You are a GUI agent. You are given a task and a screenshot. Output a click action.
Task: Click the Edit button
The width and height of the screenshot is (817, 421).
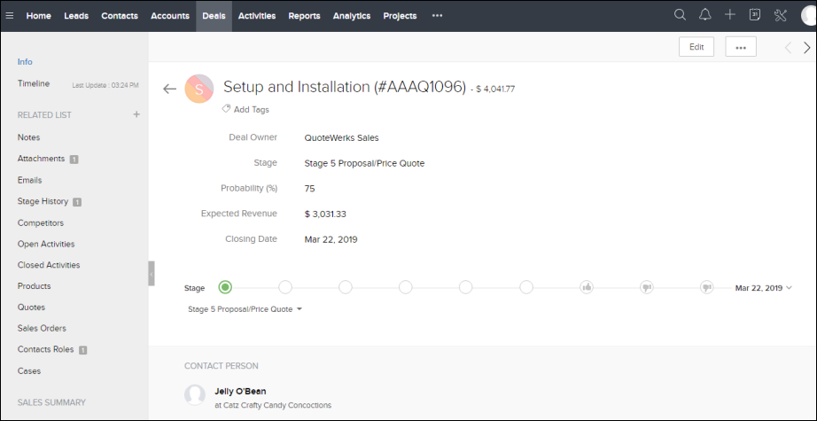pos(696,48)
